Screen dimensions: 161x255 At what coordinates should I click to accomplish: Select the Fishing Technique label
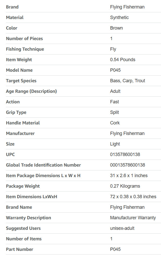(25, 49)
